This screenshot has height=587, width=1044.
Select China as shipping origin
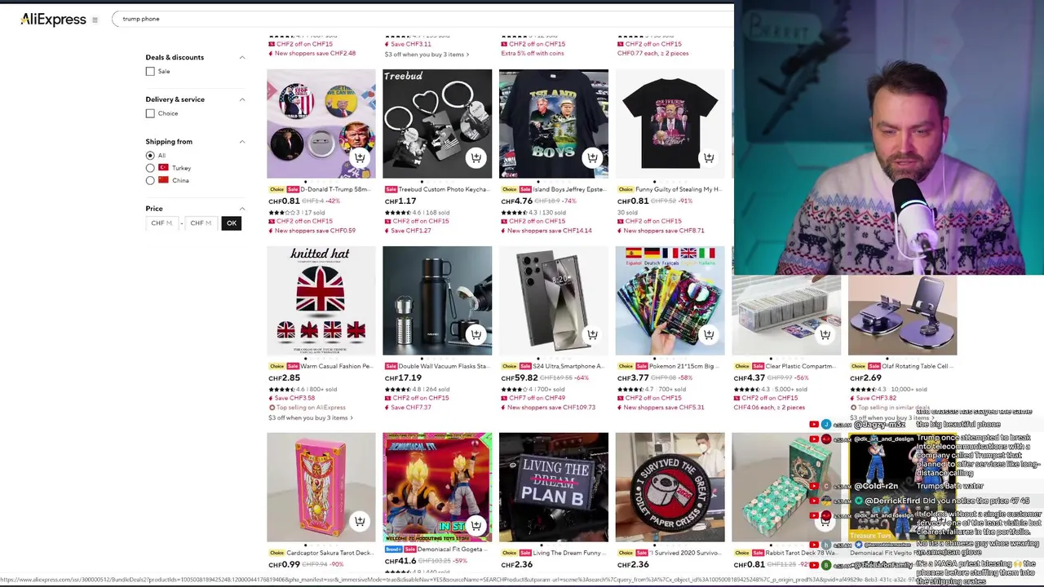coord(150,180)
